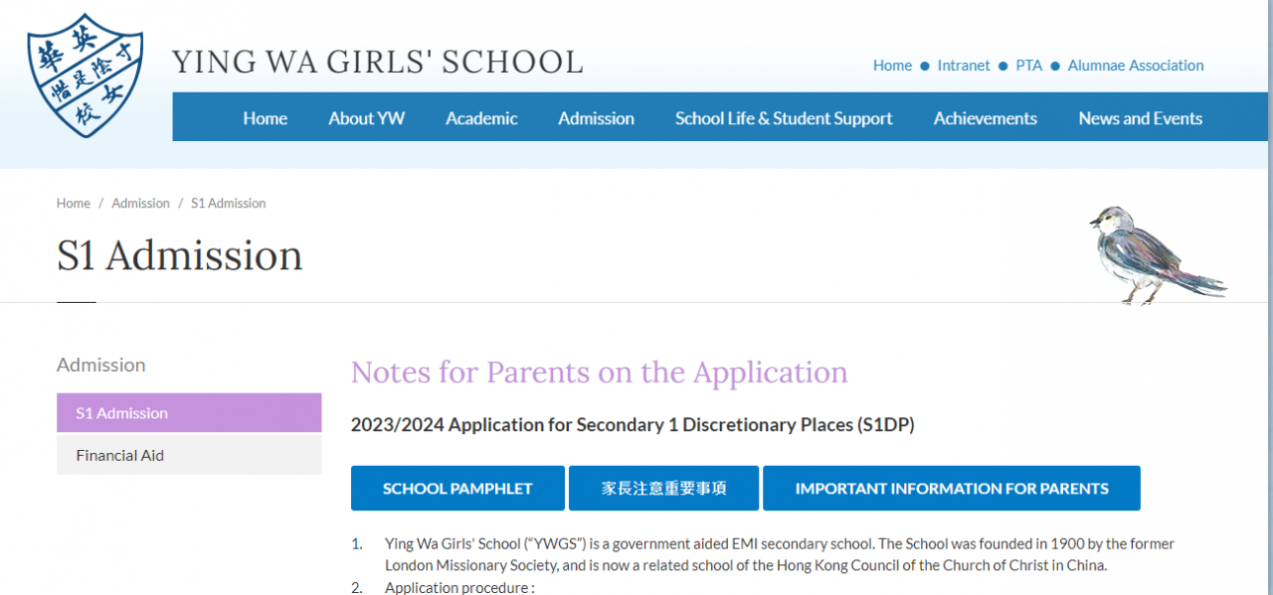Open IMPORTANT INFORMATION FOR PARENTS button
1273x595 pixels.
coord(952,489)
